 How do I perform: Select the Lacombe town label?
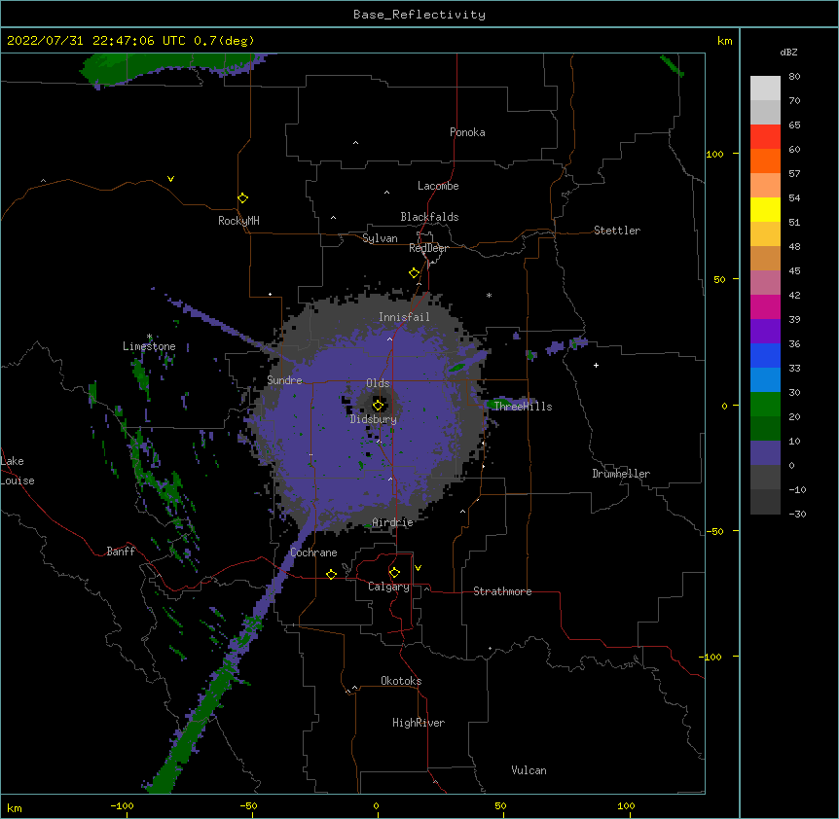(438, 186)
